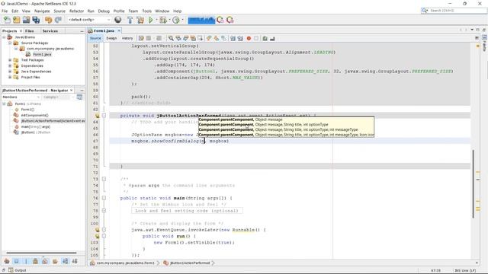Toggle fifth filter button in Navigator bottom bar
The image size is (488, 274).
45,261
